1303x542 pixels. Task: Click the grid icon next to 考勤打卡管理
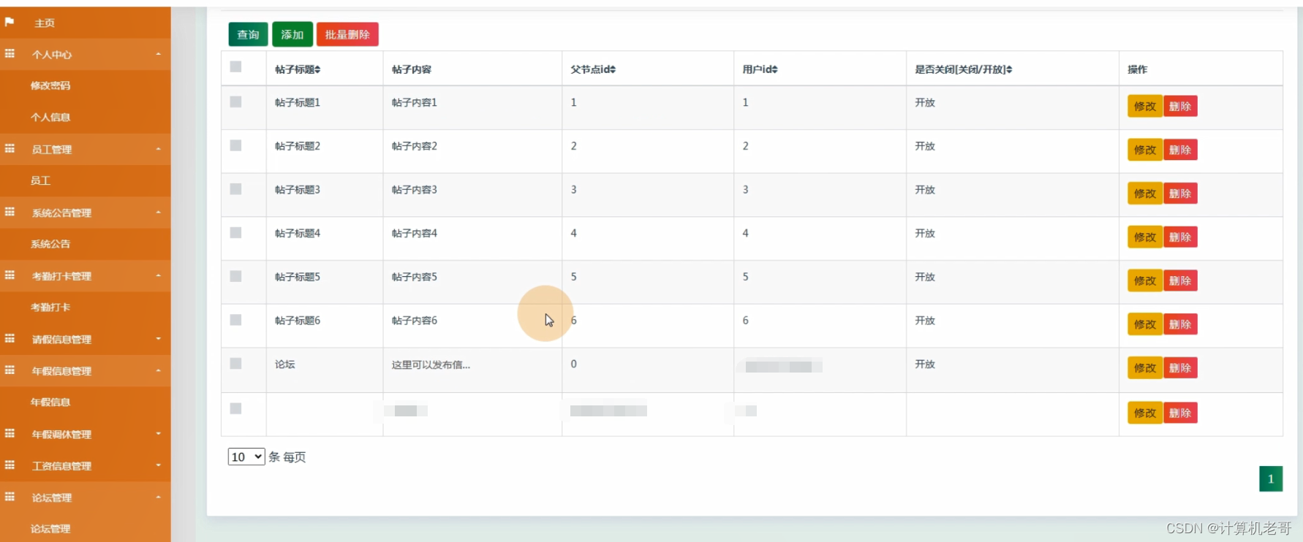[x=10, y=275]
